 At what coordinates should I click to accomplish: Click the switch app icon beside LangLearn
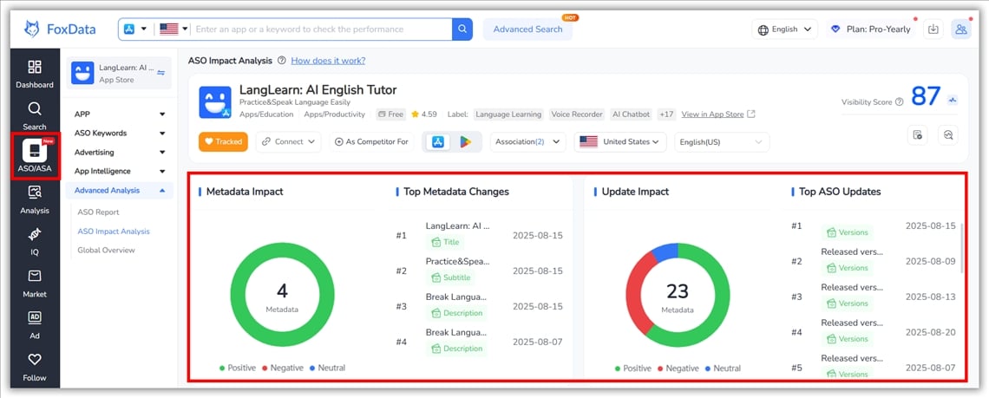tap(160, 73)
